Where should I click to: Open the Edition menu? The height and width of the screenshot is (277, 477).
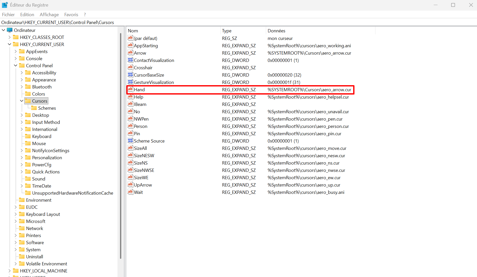27,14
